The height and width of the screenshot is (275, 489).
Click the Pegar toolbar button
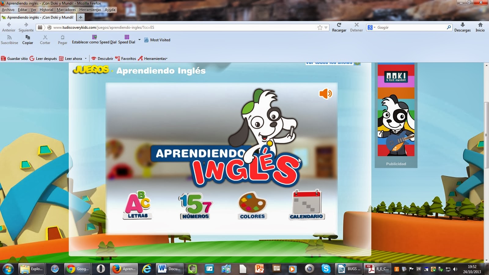pos(63,40)
